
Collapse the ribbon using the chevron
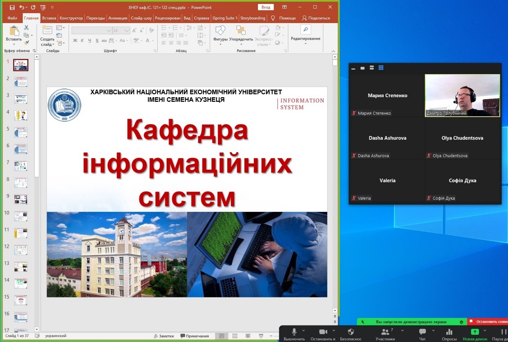tap(333, 51)
